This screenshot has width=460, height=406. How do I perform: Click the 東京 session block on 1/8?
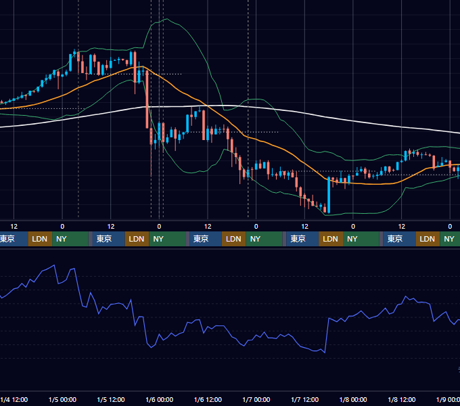(x=399, y=239)
